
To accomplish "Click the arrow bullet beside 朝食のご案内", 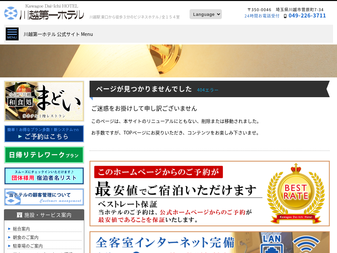I will 9,237.
